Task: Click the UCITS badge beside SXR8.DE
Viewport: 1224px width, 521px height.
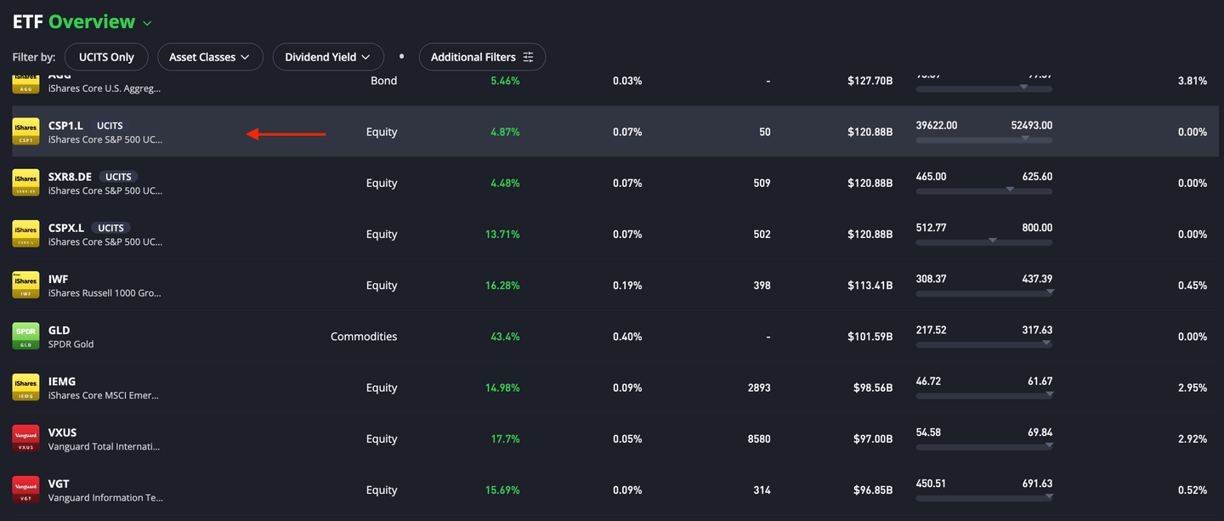Action: (118, 177)
